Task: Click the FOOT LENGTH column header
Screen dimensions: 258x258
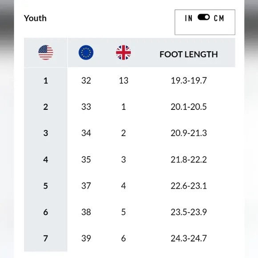Action: pyautogui.click(x=189, y=54)
